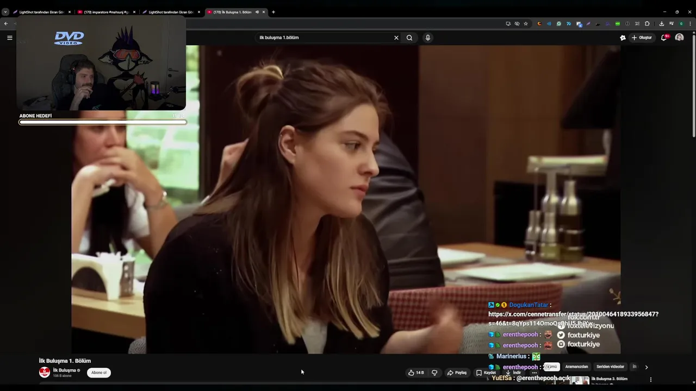Open the Extensions puzzle piece menu
The width and height of the screenshot is (696, 391).
coord(647,23)
